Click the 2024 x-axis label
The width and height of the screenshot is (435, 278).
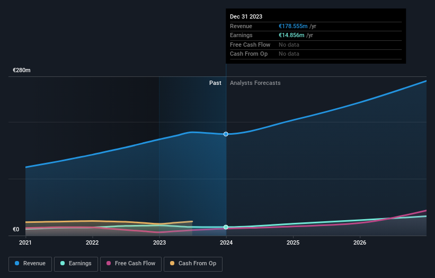pos(226,243)
